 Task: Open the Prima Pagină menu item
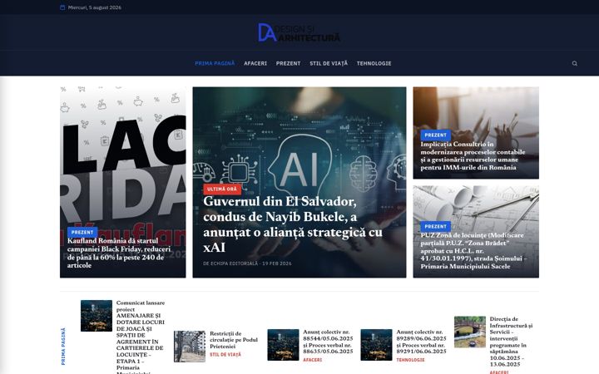(215, 63)
